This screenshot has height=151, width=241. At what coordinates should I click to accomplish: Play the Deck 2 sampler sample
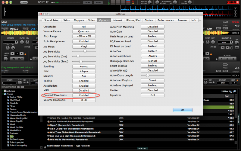227,48
